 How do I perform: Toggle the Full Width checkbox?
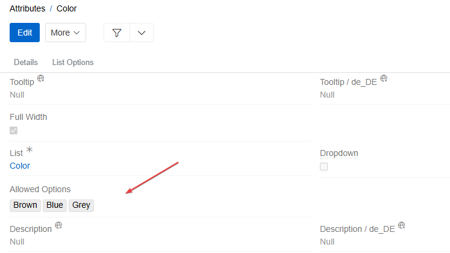(14, 130)
